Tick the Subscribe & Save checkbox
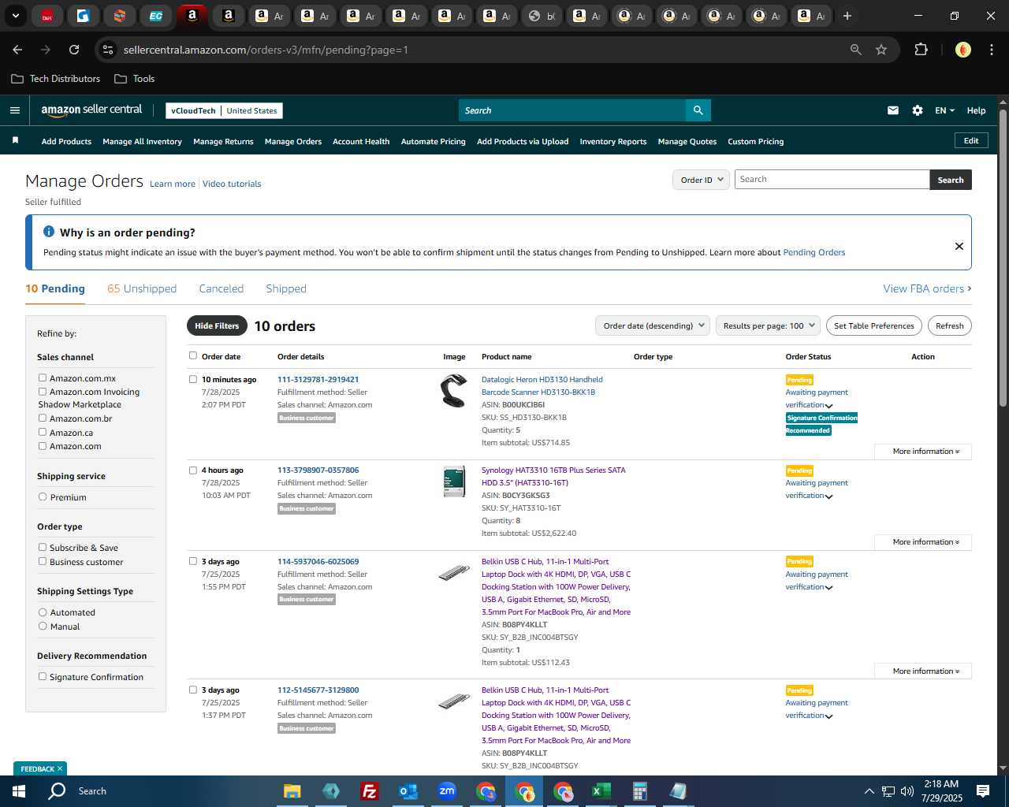 coord(43,547)
